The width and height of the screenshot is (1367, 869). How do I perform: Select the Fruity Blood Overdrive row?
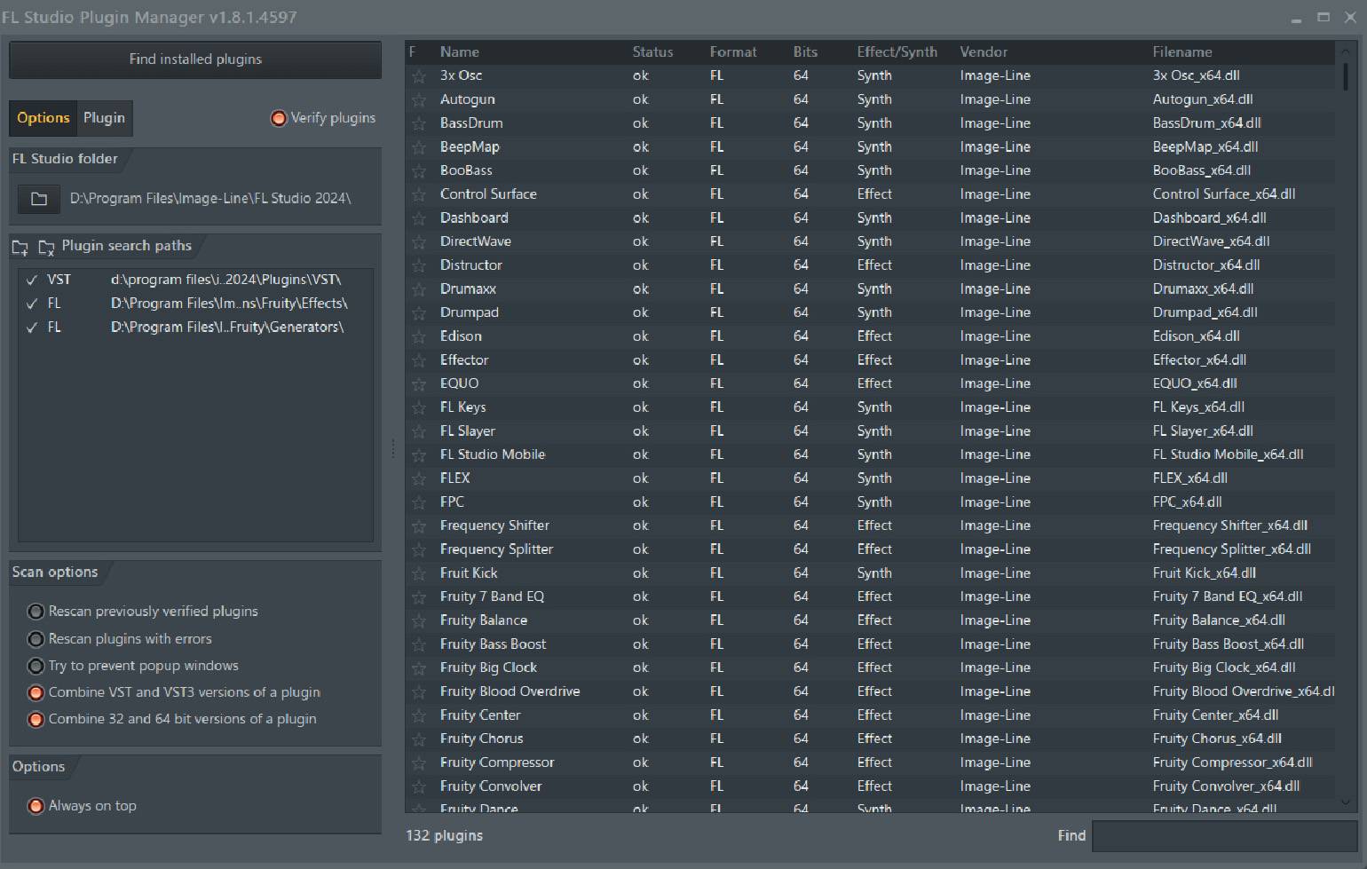point(870,692)
